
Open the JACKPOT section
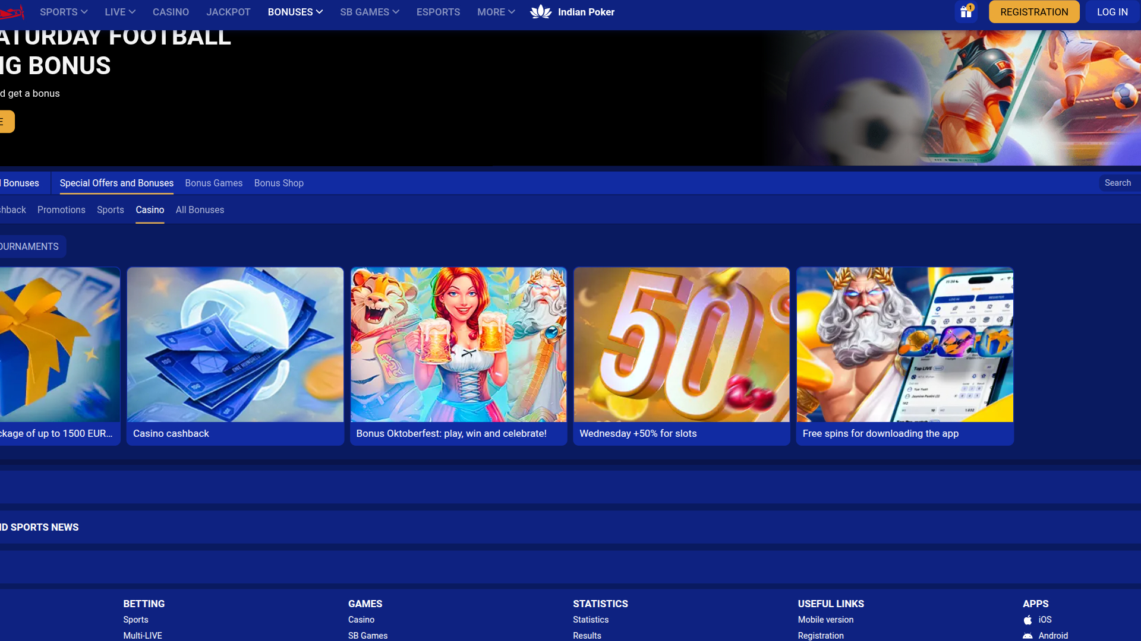click(x=228, y=12)
